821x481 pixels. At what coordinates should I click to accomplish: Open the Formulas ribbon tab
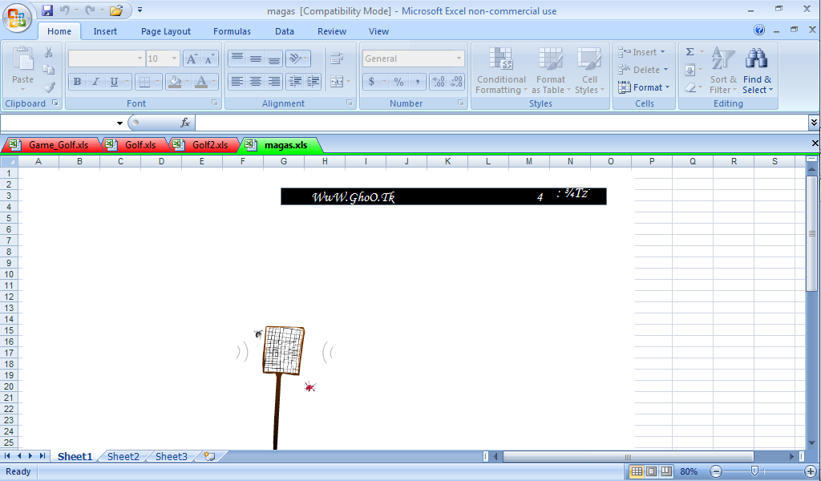pos(232,31)
